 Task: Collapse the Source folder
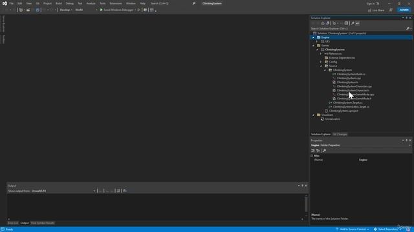tap(321, 66)
